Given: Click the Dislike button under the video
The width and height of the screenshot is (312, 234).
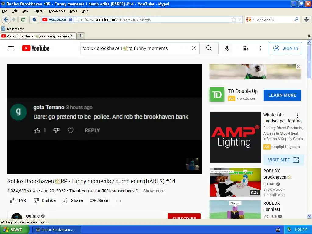Looking at the screenshot, I should pos(44,200).
